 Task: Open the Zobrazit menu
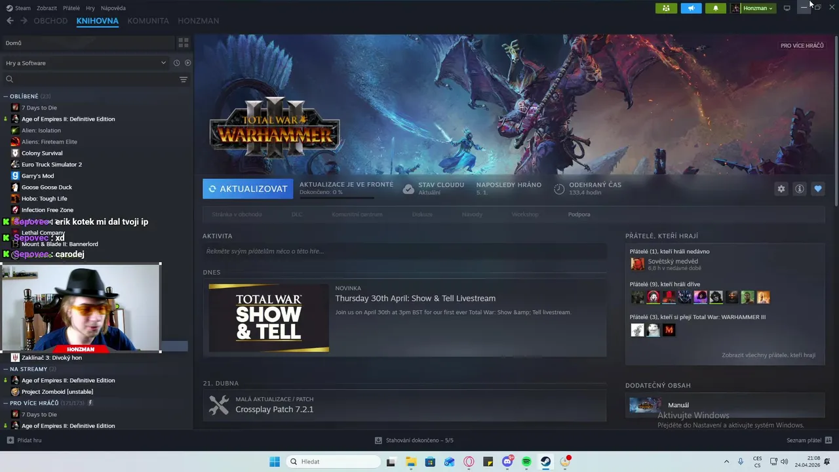click(x=47, y=8)
